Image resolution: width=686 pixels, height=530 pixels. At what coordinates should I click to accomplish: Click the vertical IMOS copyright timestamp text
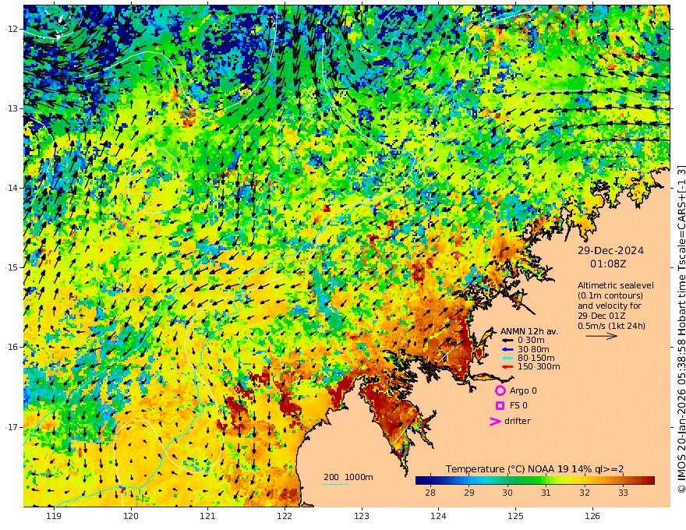coord(681,329)
